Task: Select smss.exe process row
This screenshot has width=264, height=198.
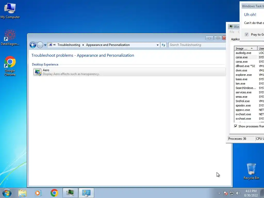Action: (x=249, y=97)
